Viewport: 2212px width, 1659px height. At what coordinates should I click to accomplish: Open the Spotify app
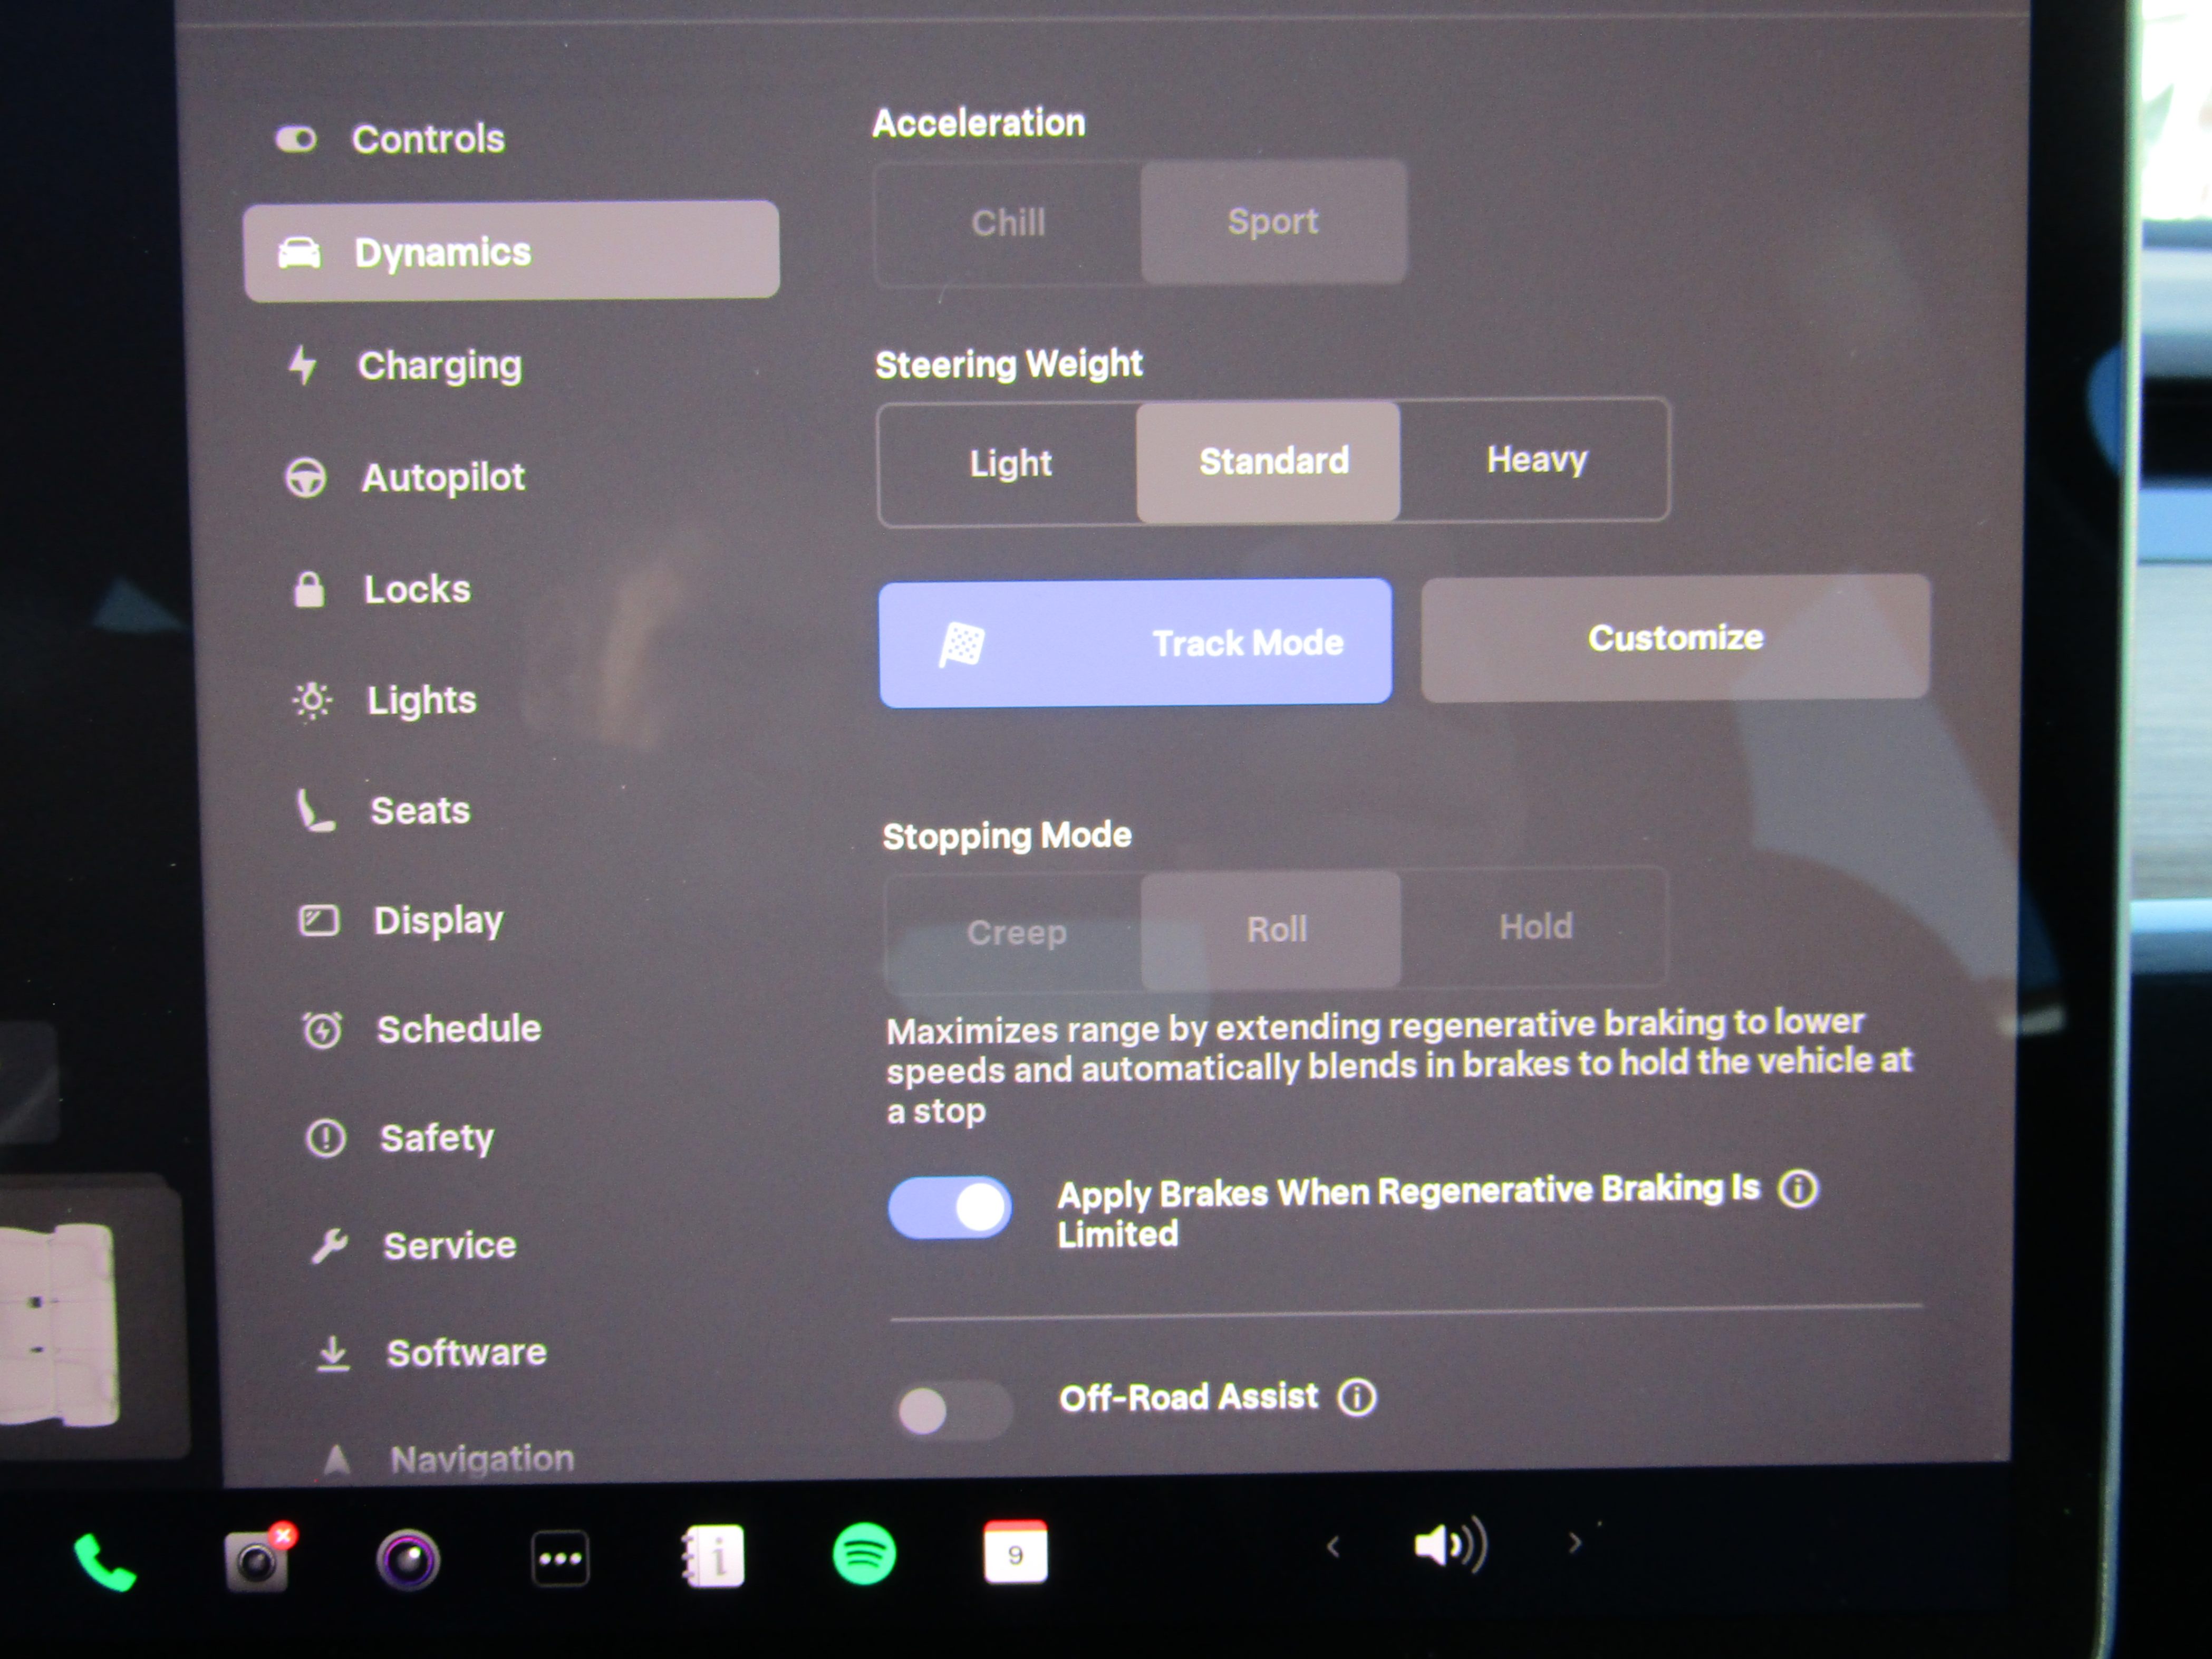point(864,1554)
